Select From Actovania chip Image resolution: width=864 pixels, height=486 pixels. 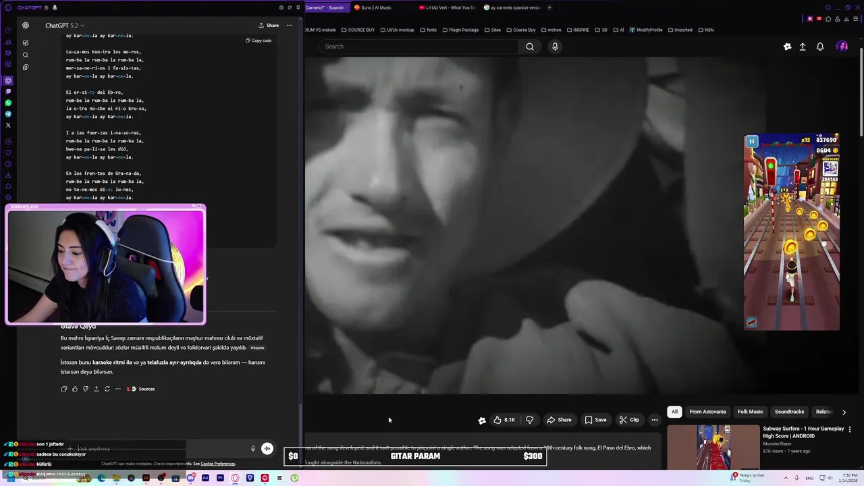pos(707,412)
